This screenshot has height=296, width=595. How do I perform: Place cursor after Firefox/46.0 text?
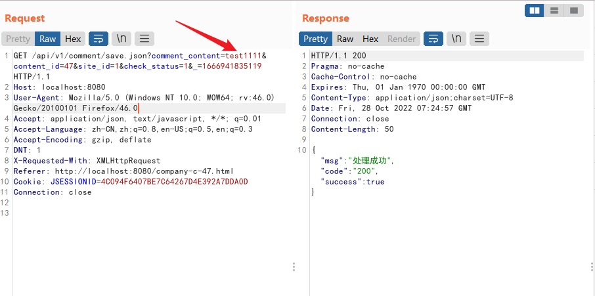click(138, 108)
